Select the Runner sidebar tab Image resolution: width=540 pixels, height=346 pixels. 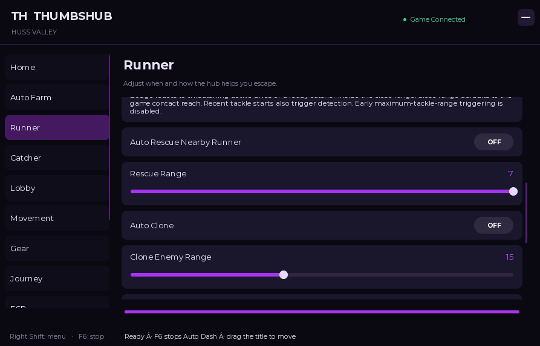(x=57, y=127)
